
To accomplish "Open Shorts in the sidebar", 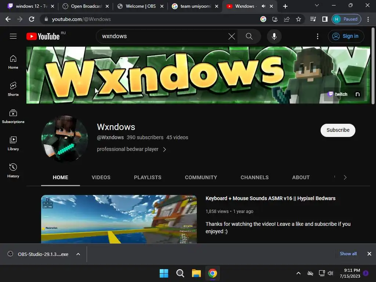I will pos(13,89).
